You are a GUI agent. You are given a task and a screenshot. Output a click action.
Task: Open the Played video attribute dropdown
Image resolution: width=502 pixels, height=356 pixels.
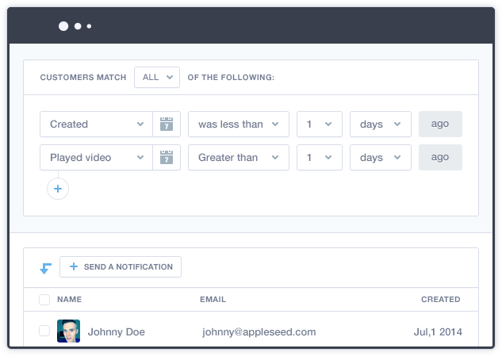point(97,158)
